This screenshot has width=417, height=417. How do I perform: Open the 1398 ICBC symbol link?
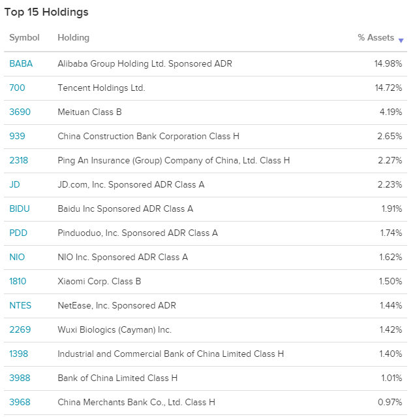coord(19,354)
